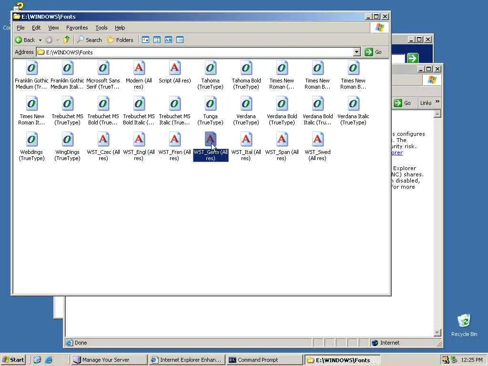The width and height of the screenshot is (488, 366).
Task: Click Show Desktop Quick Launch icon
Action: pyautogui.click(x=37, y=360)
